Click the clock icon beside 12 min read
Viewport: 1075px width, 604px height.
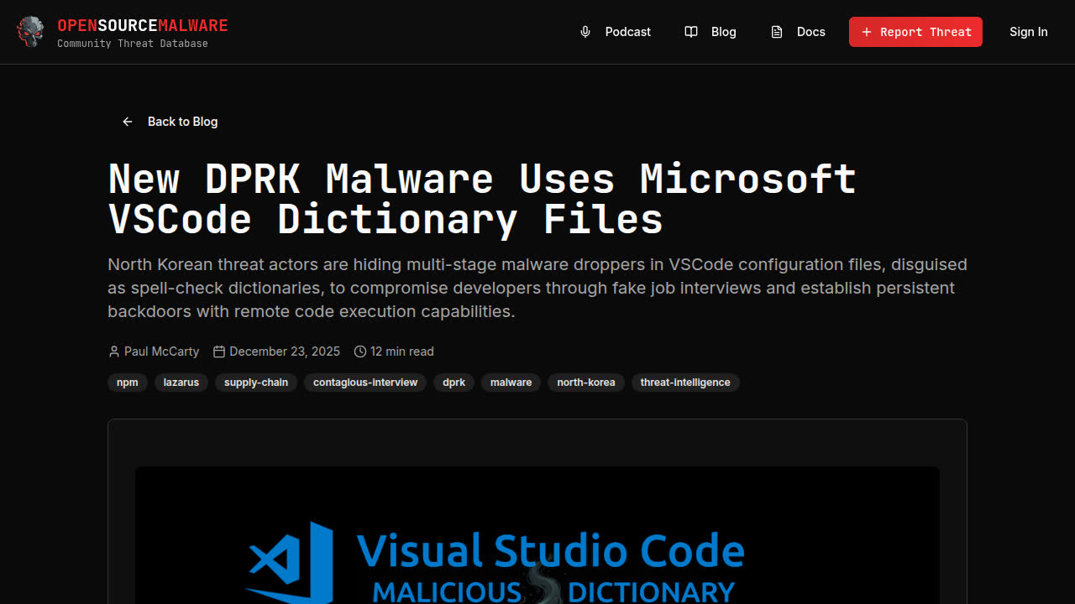click(360, 351)
